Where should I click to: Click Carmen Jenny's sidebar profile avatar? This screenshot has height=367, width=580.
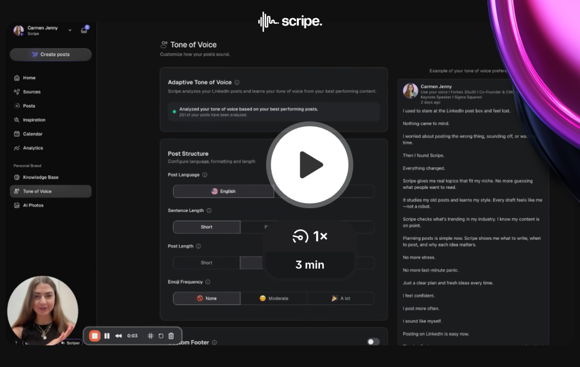point(18,30)
